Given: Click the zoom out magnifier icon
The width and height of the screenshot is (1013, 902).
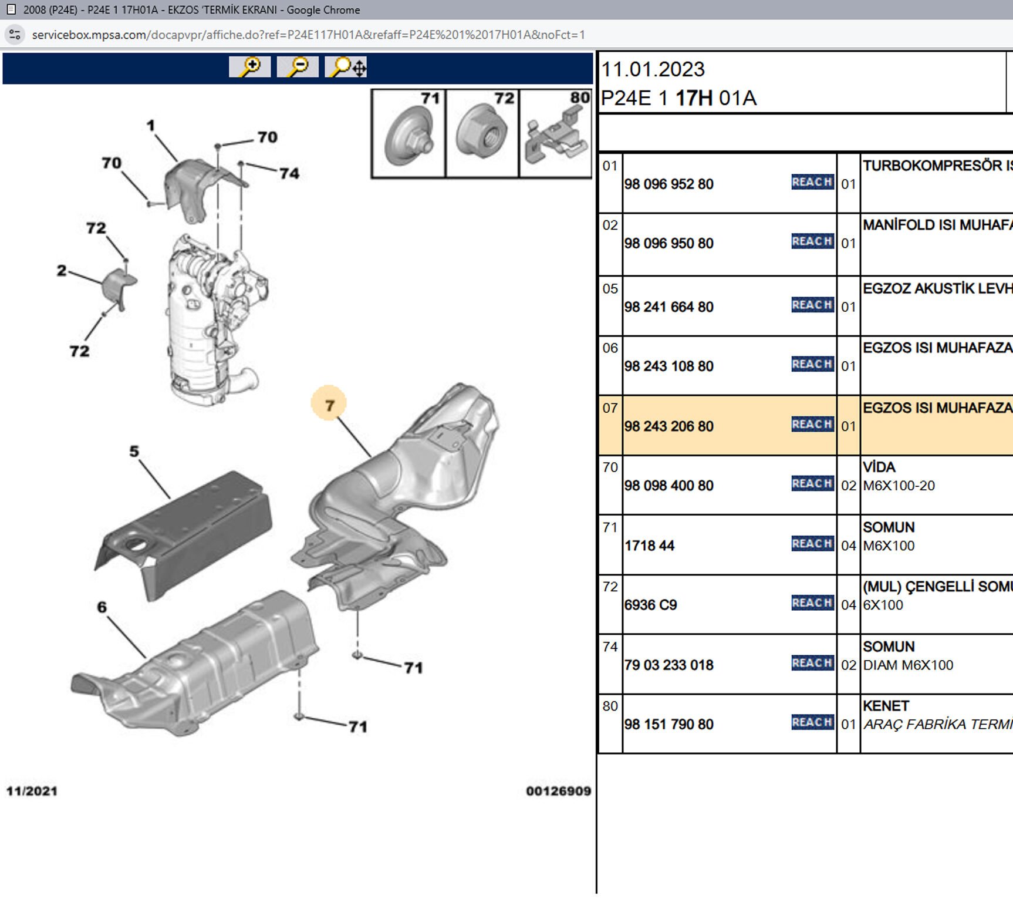Looking at the screenshot, I should (x=298, y=67).
